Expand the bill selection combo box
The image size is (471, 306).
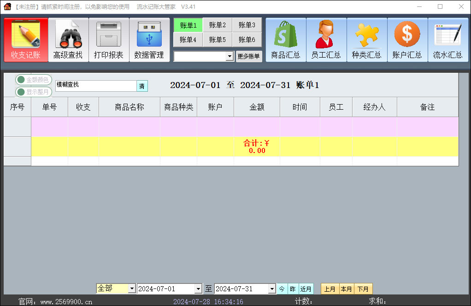pyautogui.click(x=230, y=56)
